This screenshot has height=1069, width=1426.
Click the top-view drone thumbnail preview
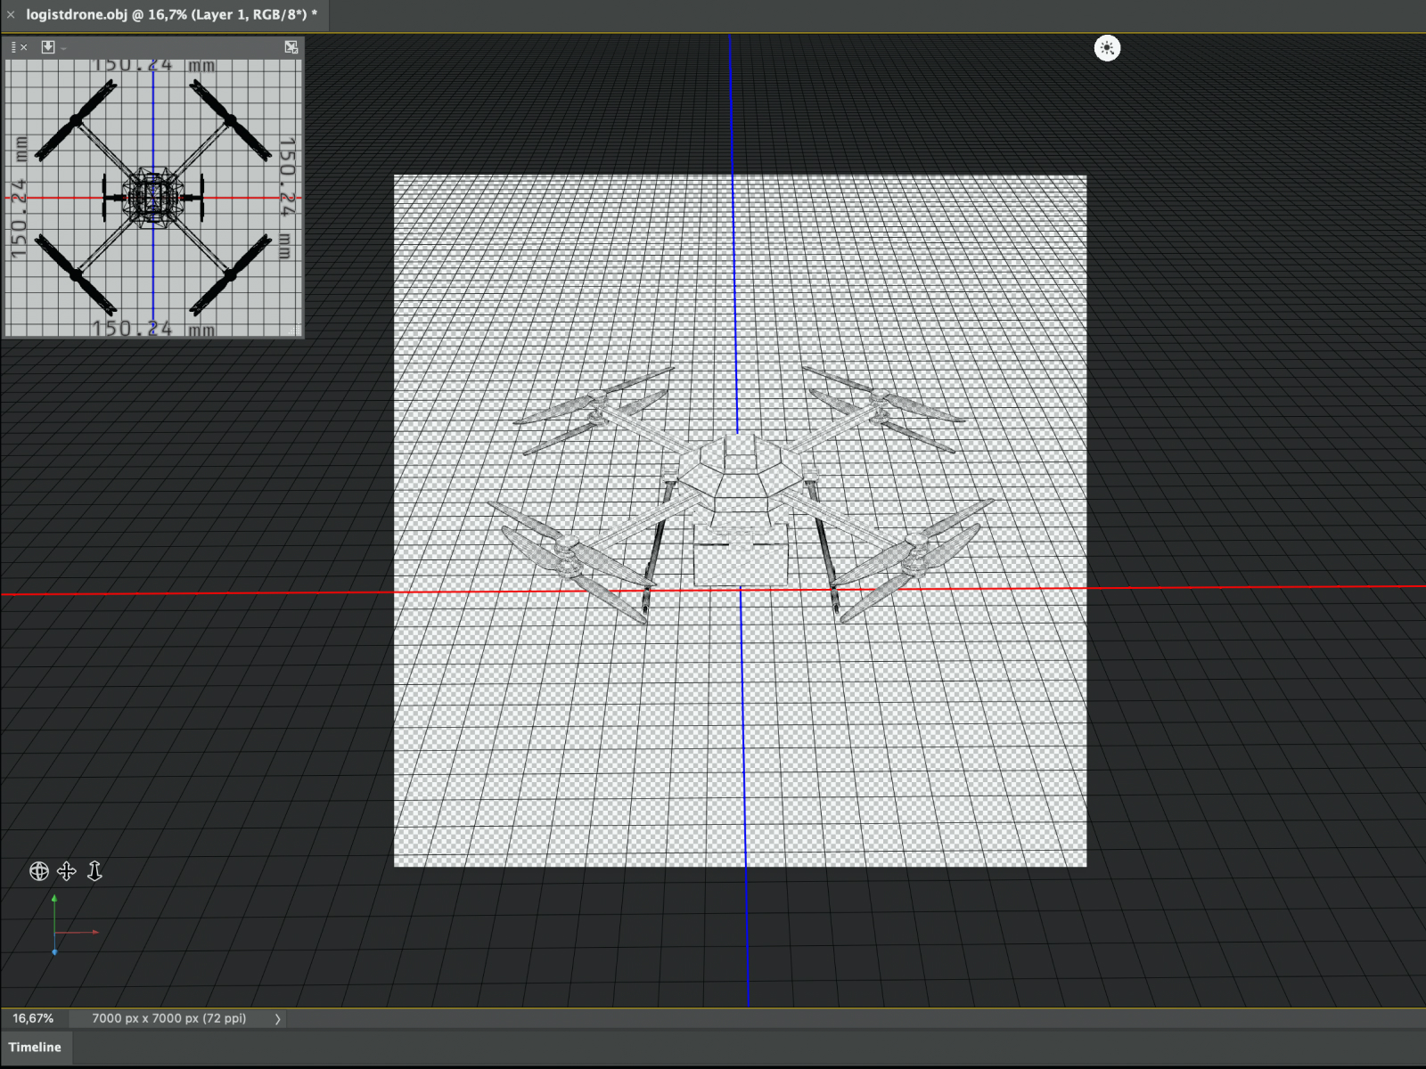(153, 198)
